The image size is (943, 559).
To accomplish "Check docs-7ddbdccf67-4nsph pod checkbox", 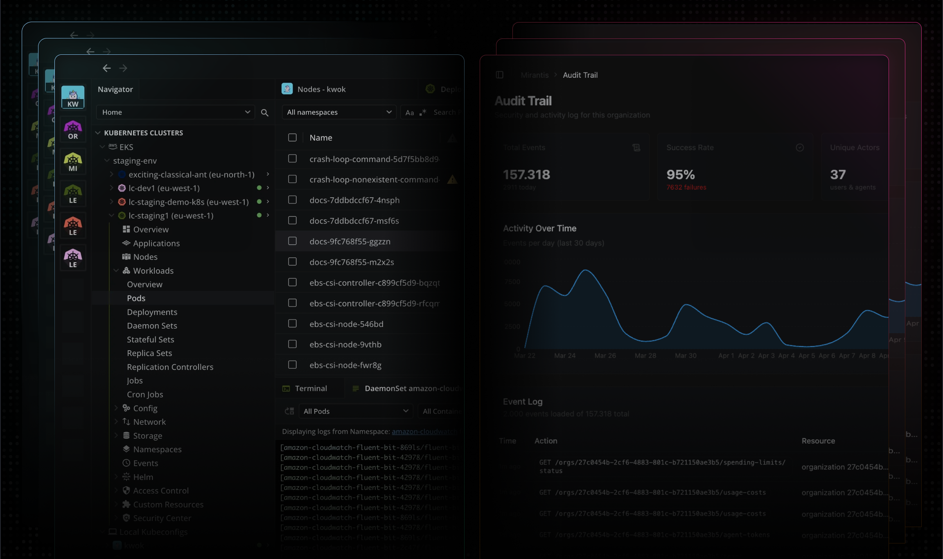I will [292, 199].
